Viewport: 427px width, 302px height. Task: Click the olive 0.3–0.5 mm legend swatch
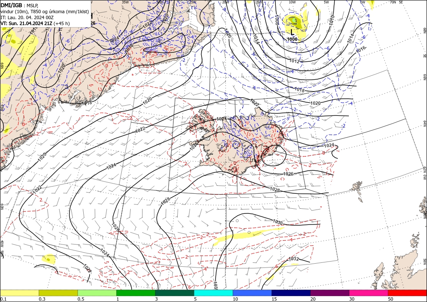(58, 293)
